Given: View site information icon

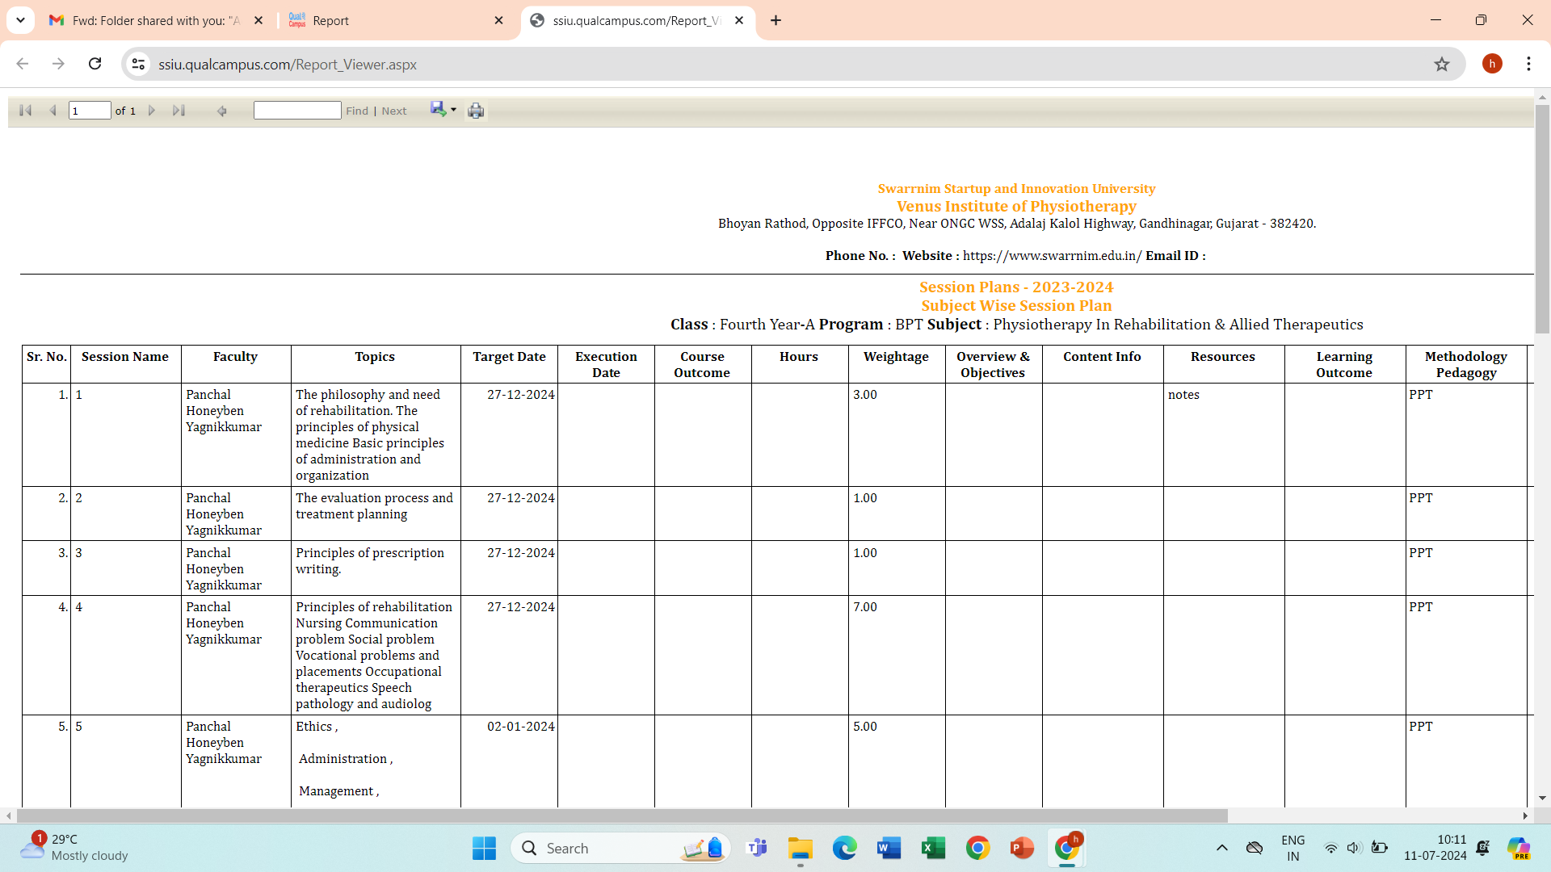Looking at the screenshot, I should pyautogui.click(x=139, y=65).
